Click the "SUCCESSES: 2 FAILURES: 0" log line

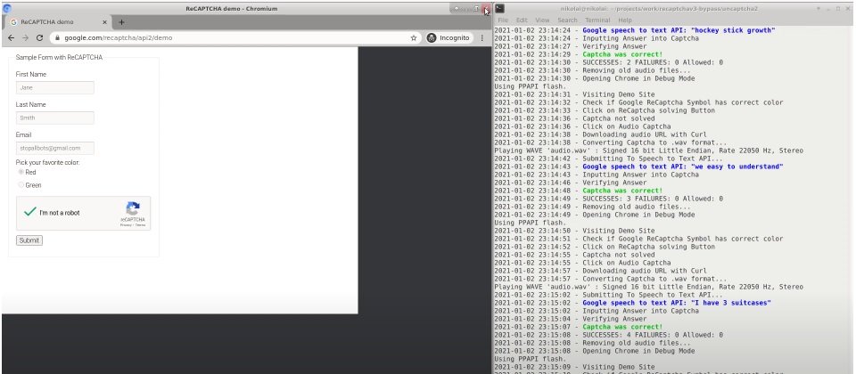[x=608, y=62]
